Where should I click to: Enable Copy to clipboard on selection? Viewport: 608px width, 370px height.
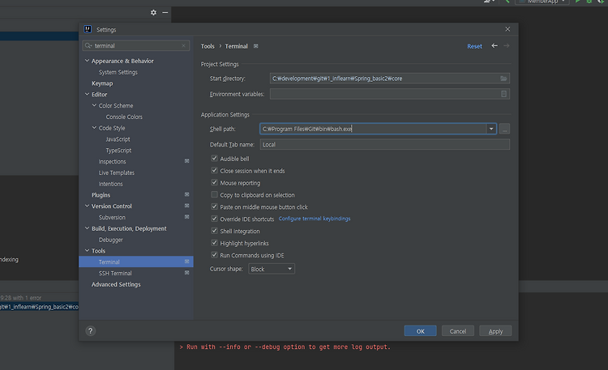pos(215,194)
